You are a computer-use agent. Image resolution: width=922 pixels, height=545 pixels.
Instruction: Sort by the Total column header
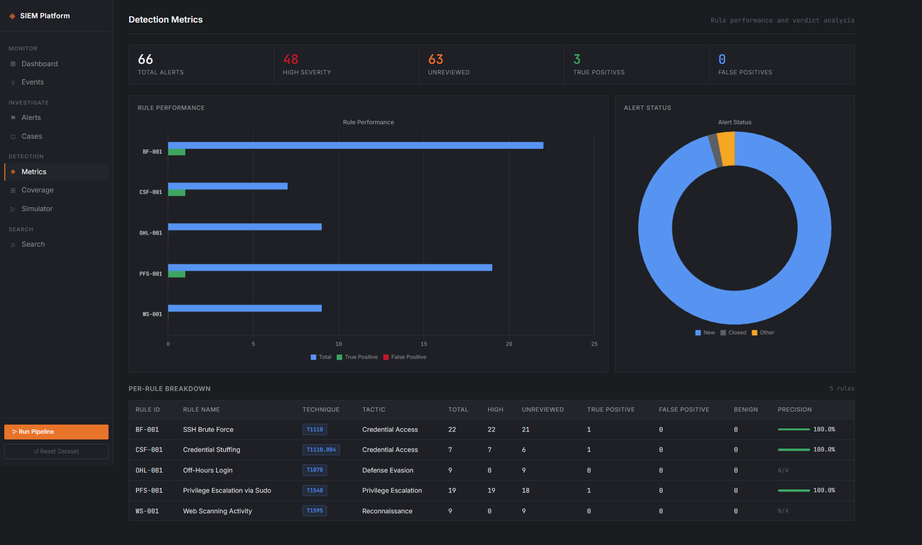tap(458, 410)
